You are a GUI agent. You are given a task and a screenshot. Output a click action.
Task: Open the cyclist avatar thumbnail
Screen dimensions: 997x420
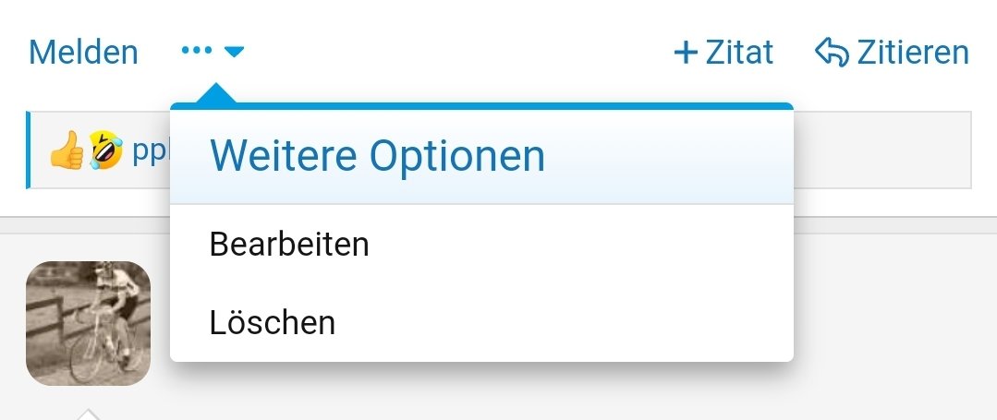(x=88, y=323)
